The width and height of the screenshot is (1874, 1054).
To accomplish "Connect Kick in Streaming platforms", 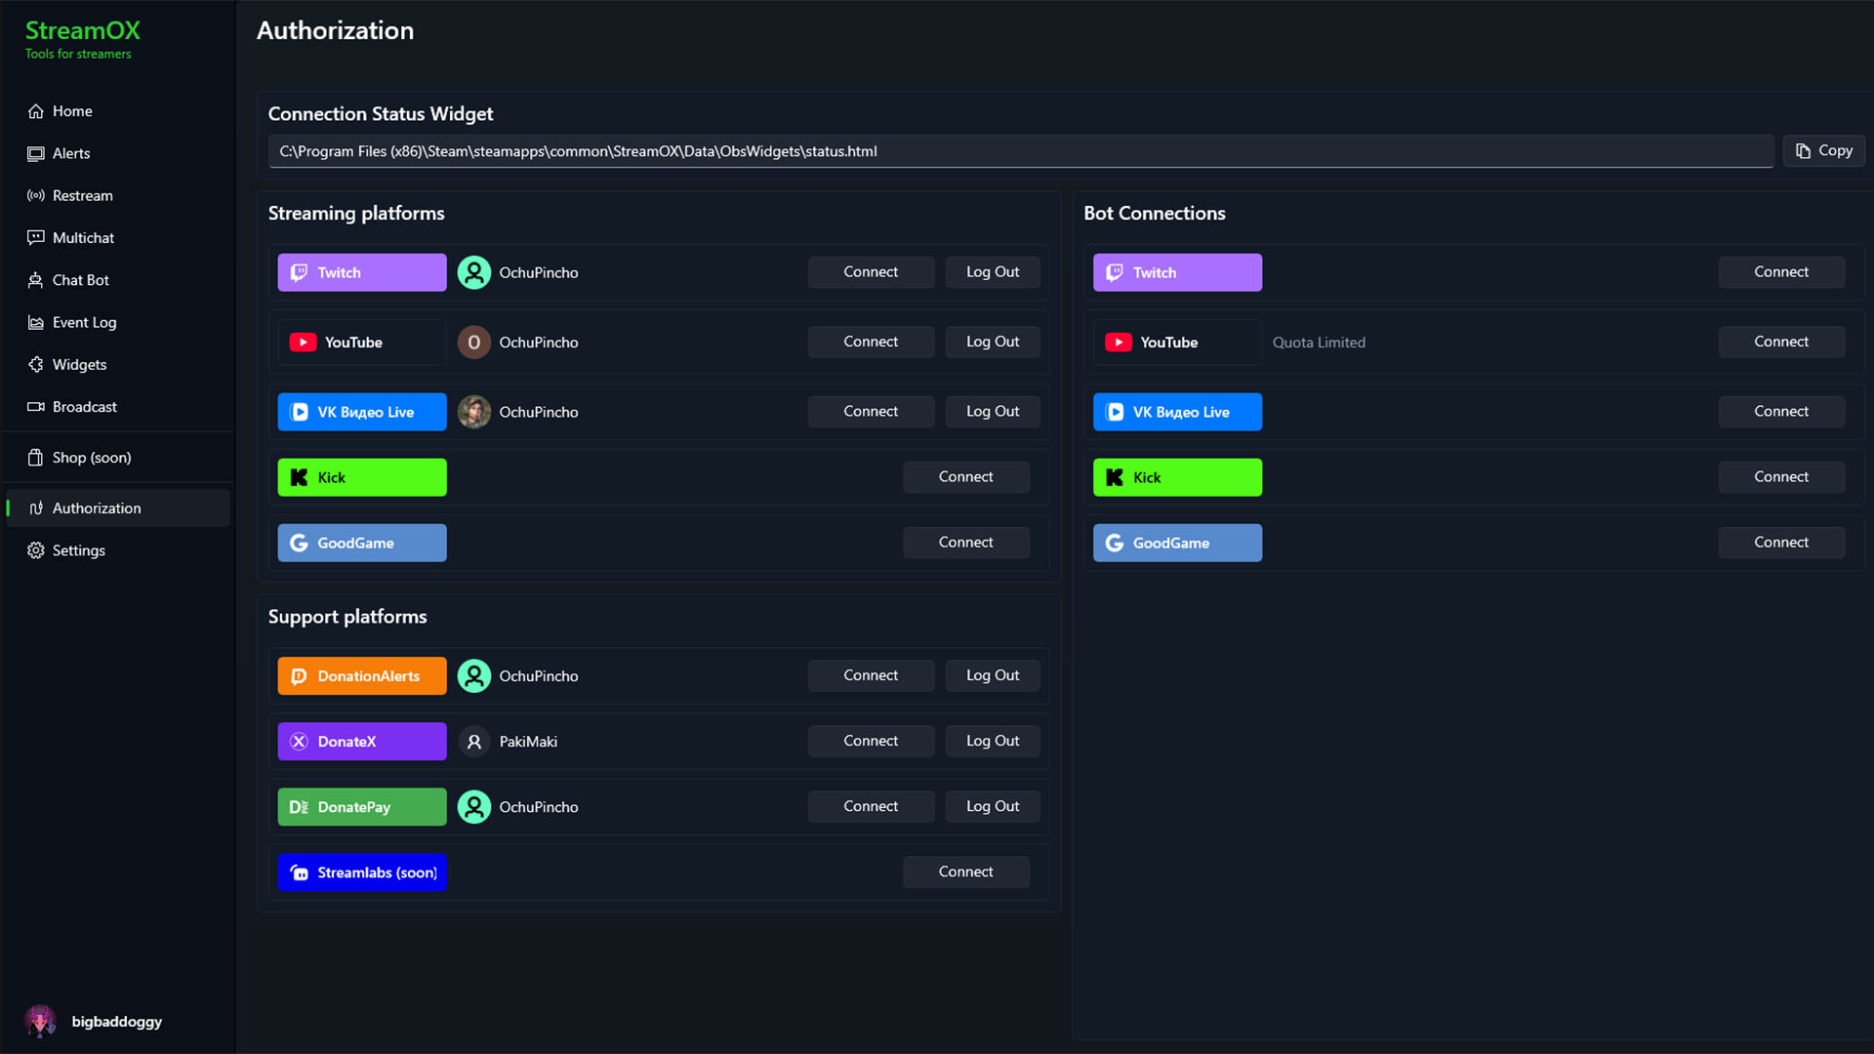I will [966, 477].
